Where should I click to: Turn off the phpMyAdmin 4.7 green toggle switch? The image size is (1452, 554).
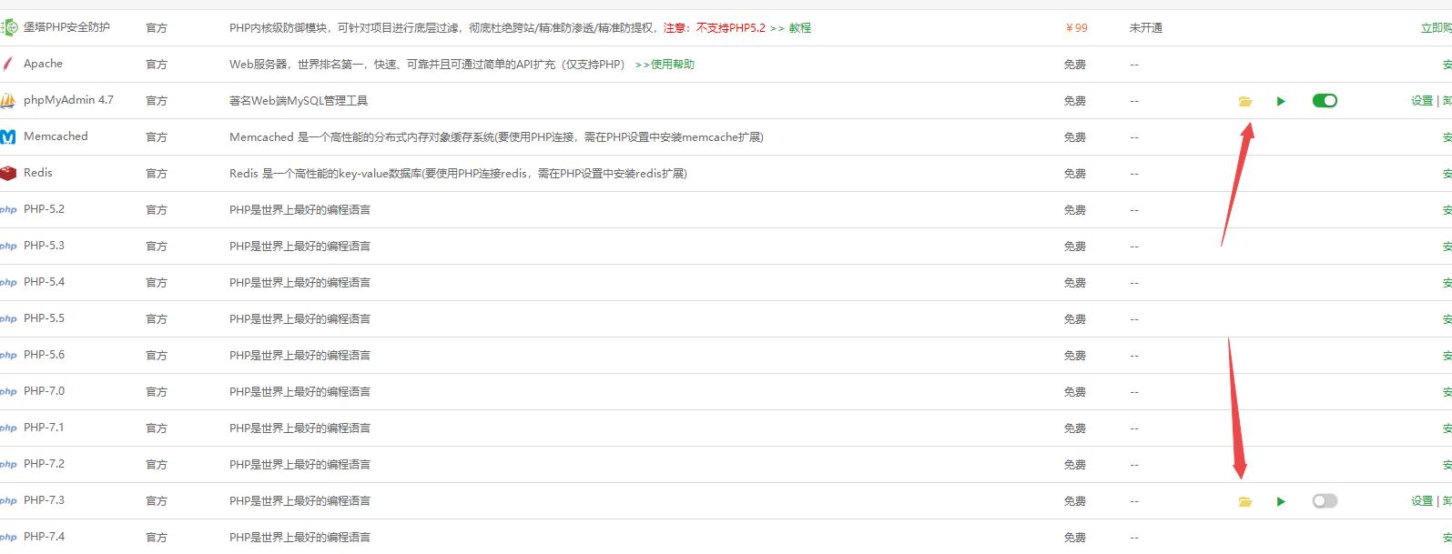[x=1325, y=101]
